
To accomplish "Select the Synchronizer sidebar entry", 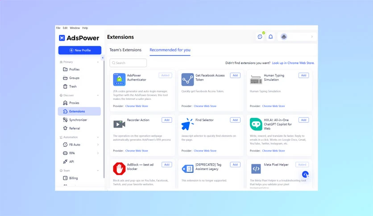I will [x=79, y=120].
